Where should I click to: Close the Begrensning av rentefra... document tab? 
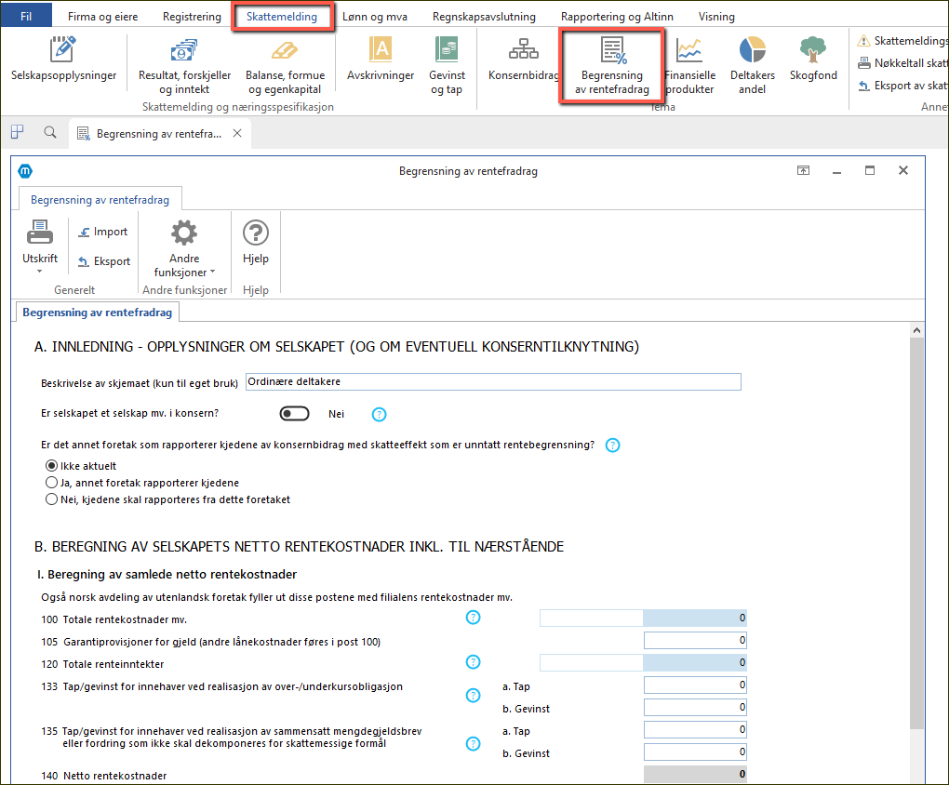pos(238,133)
